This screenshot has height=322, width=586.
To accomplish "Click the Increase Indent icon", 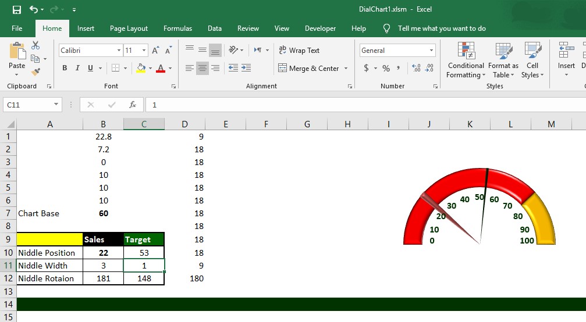I will click(x=246, y=68).
